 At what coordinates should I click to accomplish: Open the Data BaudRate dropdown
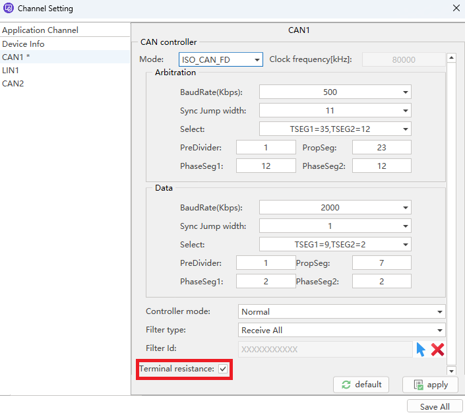[335, 207]
